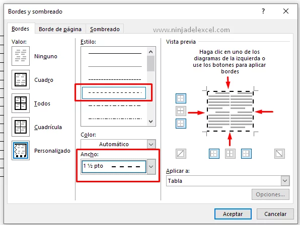This screenshot has width=300, height=225.
Task: Click the Aceptar button
Action: (x=233, y=214)
